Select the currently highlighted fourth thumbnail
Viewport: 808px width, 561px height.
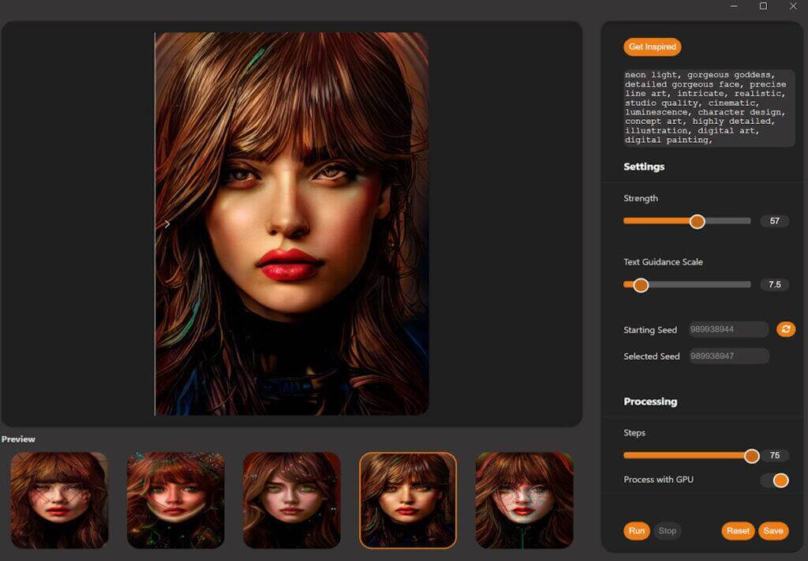[x=407, y=499]
